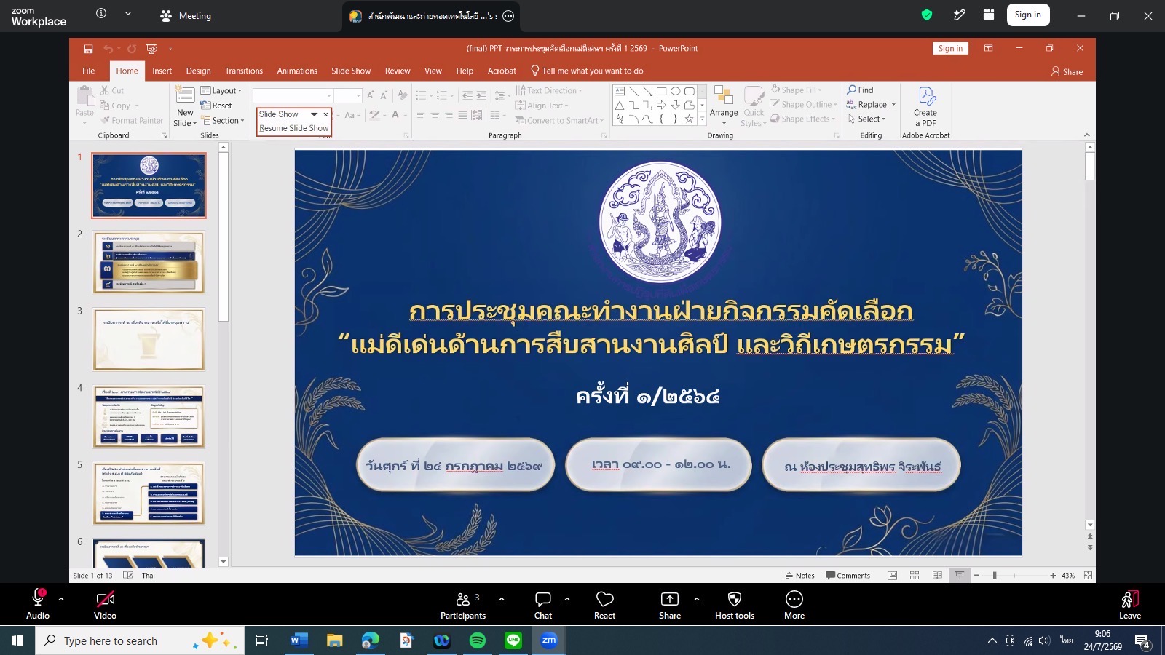Screen dimensions: 1165x655
Task: Click the Replace button
Action: (871, 104)
